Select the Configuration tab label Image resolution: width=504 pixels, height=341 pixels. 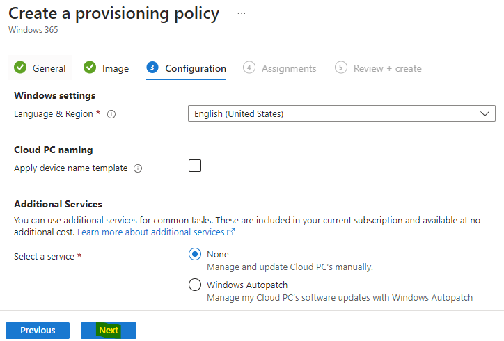(196, 68)
